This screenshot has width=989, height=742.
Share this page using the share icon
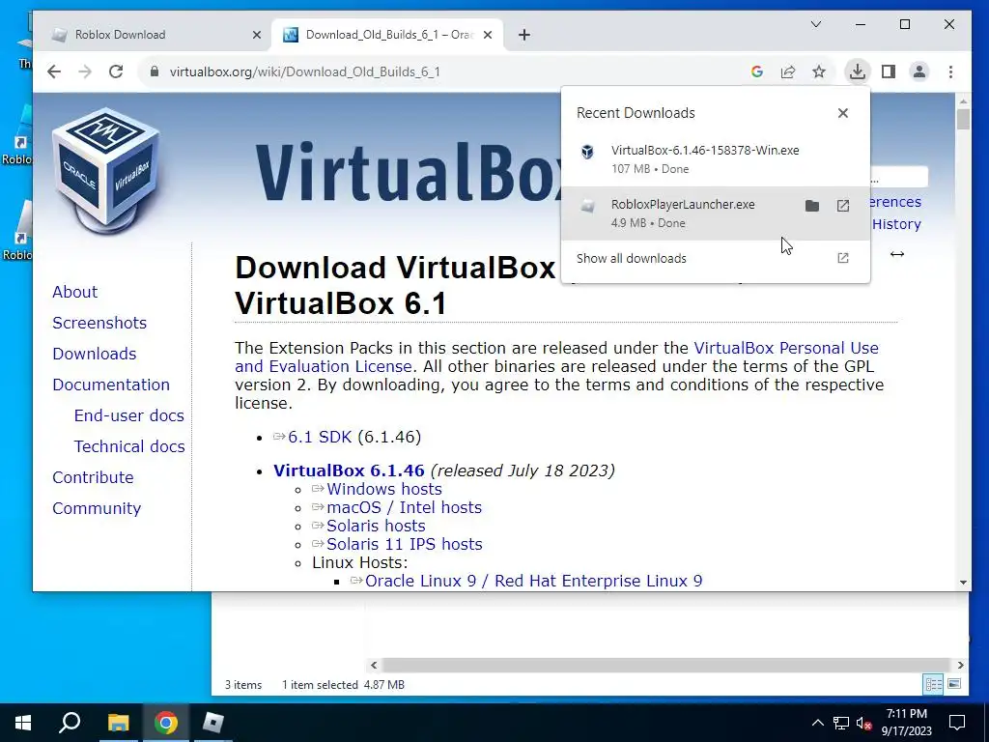pyautogui.click(x=788, y=71)
